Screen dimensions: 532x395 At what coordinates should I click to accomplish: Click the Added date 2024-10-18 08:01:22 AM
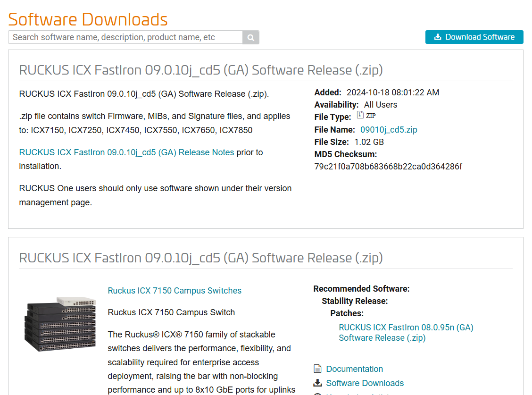(392, 92)
